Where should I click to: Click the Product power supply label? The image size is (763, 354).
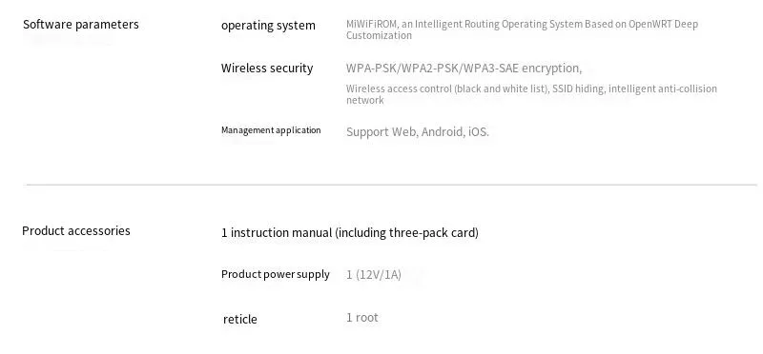[x=276, y=274]
